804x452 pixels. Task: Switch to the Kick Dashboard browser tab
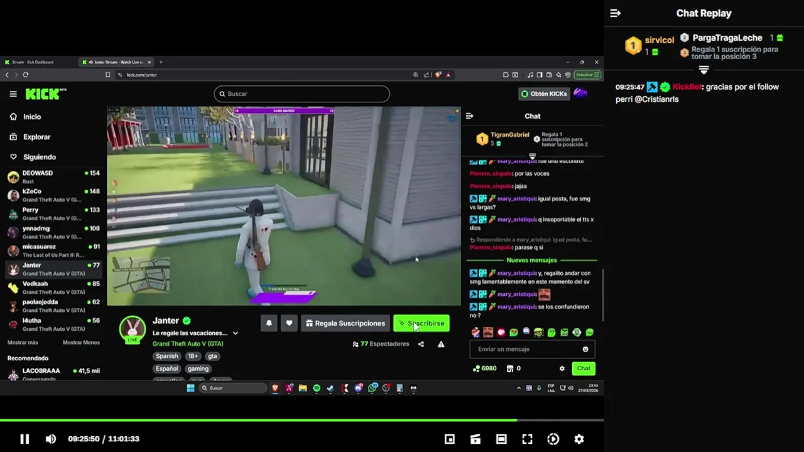[38, 62]
